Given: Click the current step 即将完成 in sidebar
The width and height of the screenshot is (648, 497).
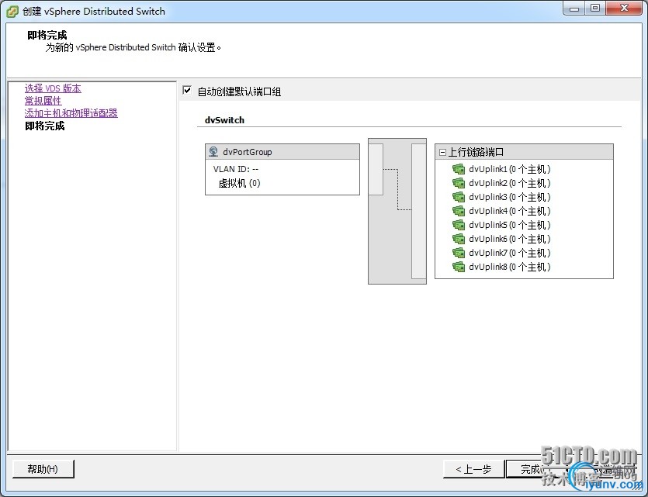Looking at the screenshot, I should (45, 126).
